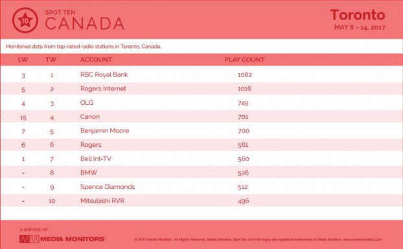
Task: Click the Canon account name
Action: pos(89,116)
